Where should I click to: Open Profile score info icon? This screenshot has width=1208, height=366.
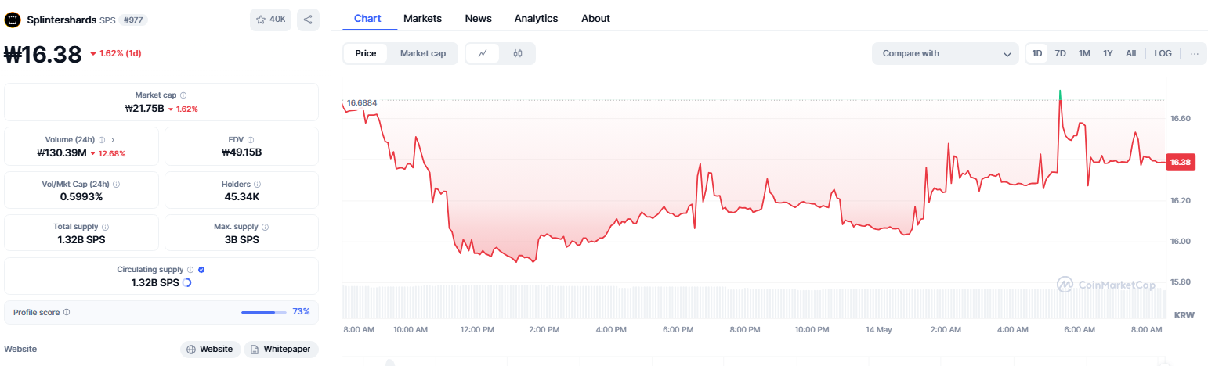[66, 312]
